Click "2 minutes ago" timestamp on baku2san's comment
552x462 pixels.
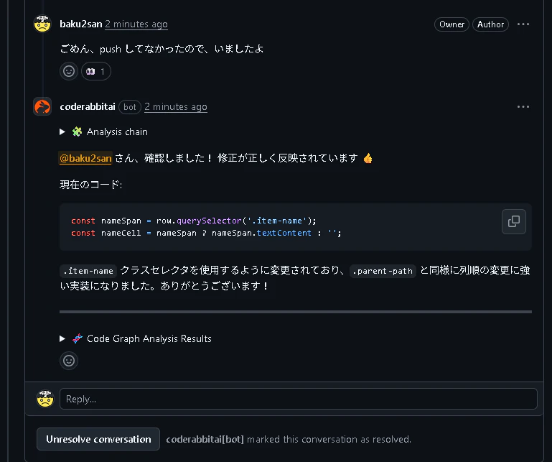click(136, 24)
